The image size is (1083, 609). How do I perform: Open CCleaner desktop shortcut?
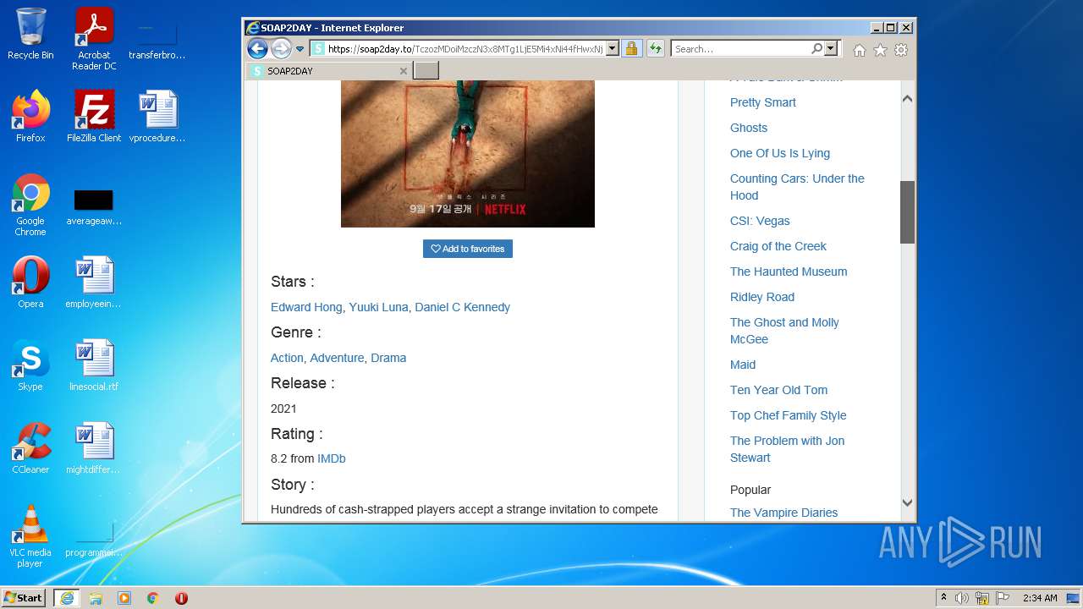click(x=30, y=448)
